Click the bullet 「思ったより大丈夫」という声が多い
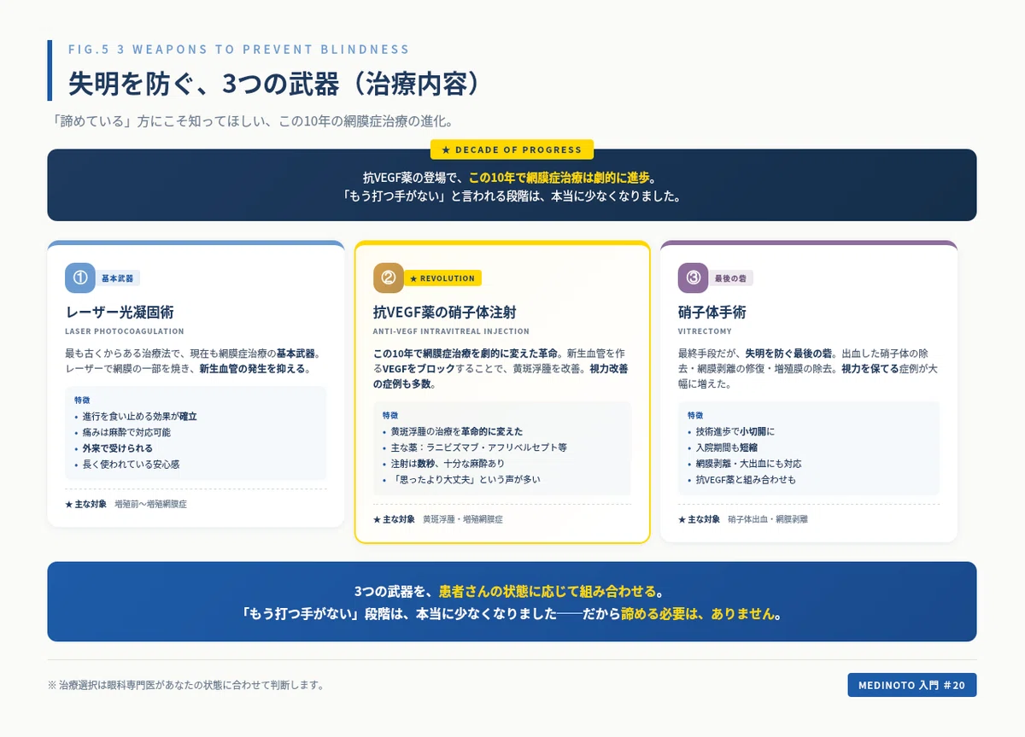 (x=466, y=480)
